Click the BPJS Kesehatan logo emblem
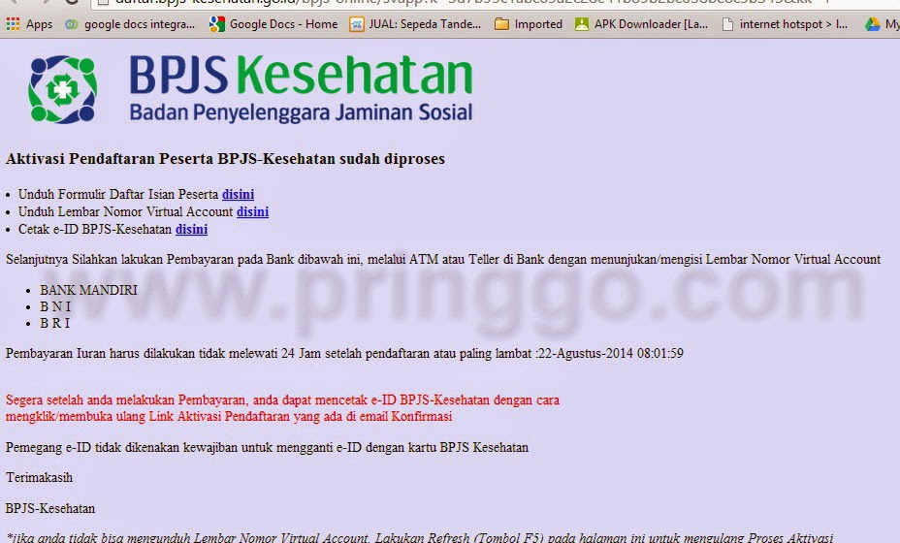This screenshot has height=543, width=900. coord(63,89)
